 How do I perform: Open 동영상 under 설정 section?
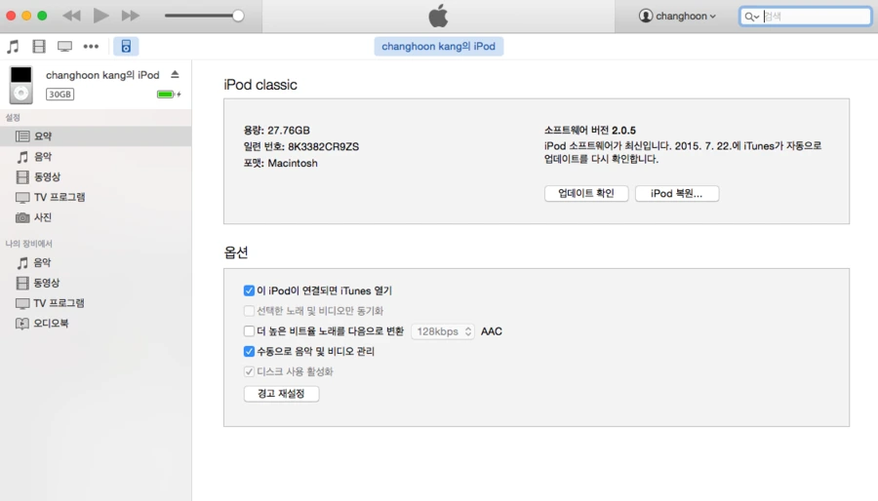[96, 176]
